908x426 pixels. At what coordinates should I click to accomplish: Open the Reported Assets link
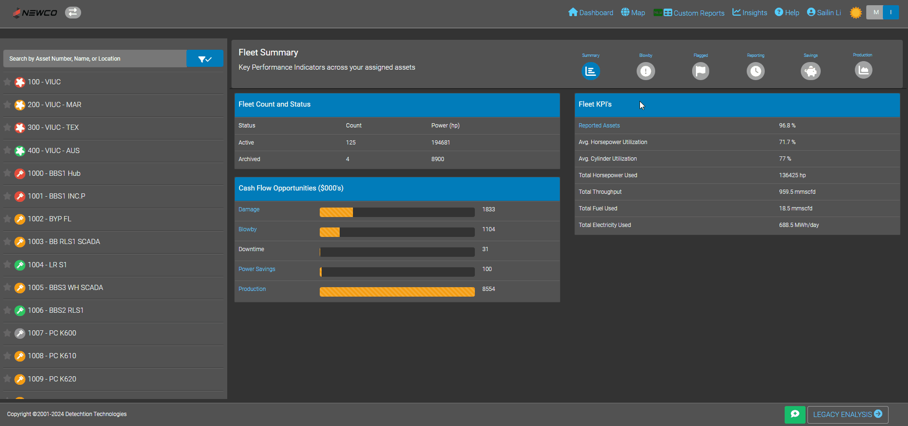coord(599,126)
